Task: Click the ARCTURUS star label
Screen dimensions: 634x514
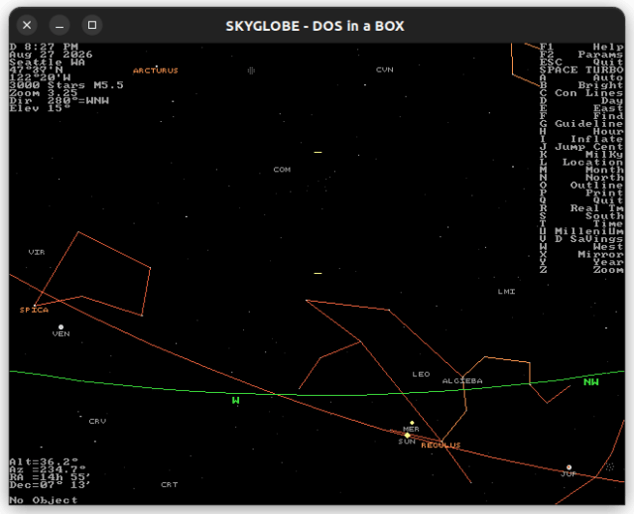Action: [156, 70]
